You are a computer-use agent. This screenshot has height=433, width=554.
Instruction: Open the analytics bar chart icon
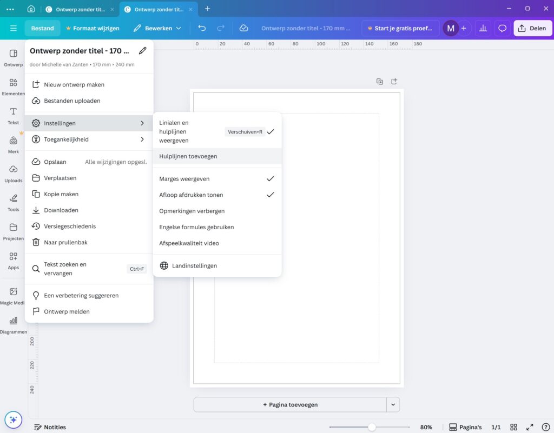483,28
